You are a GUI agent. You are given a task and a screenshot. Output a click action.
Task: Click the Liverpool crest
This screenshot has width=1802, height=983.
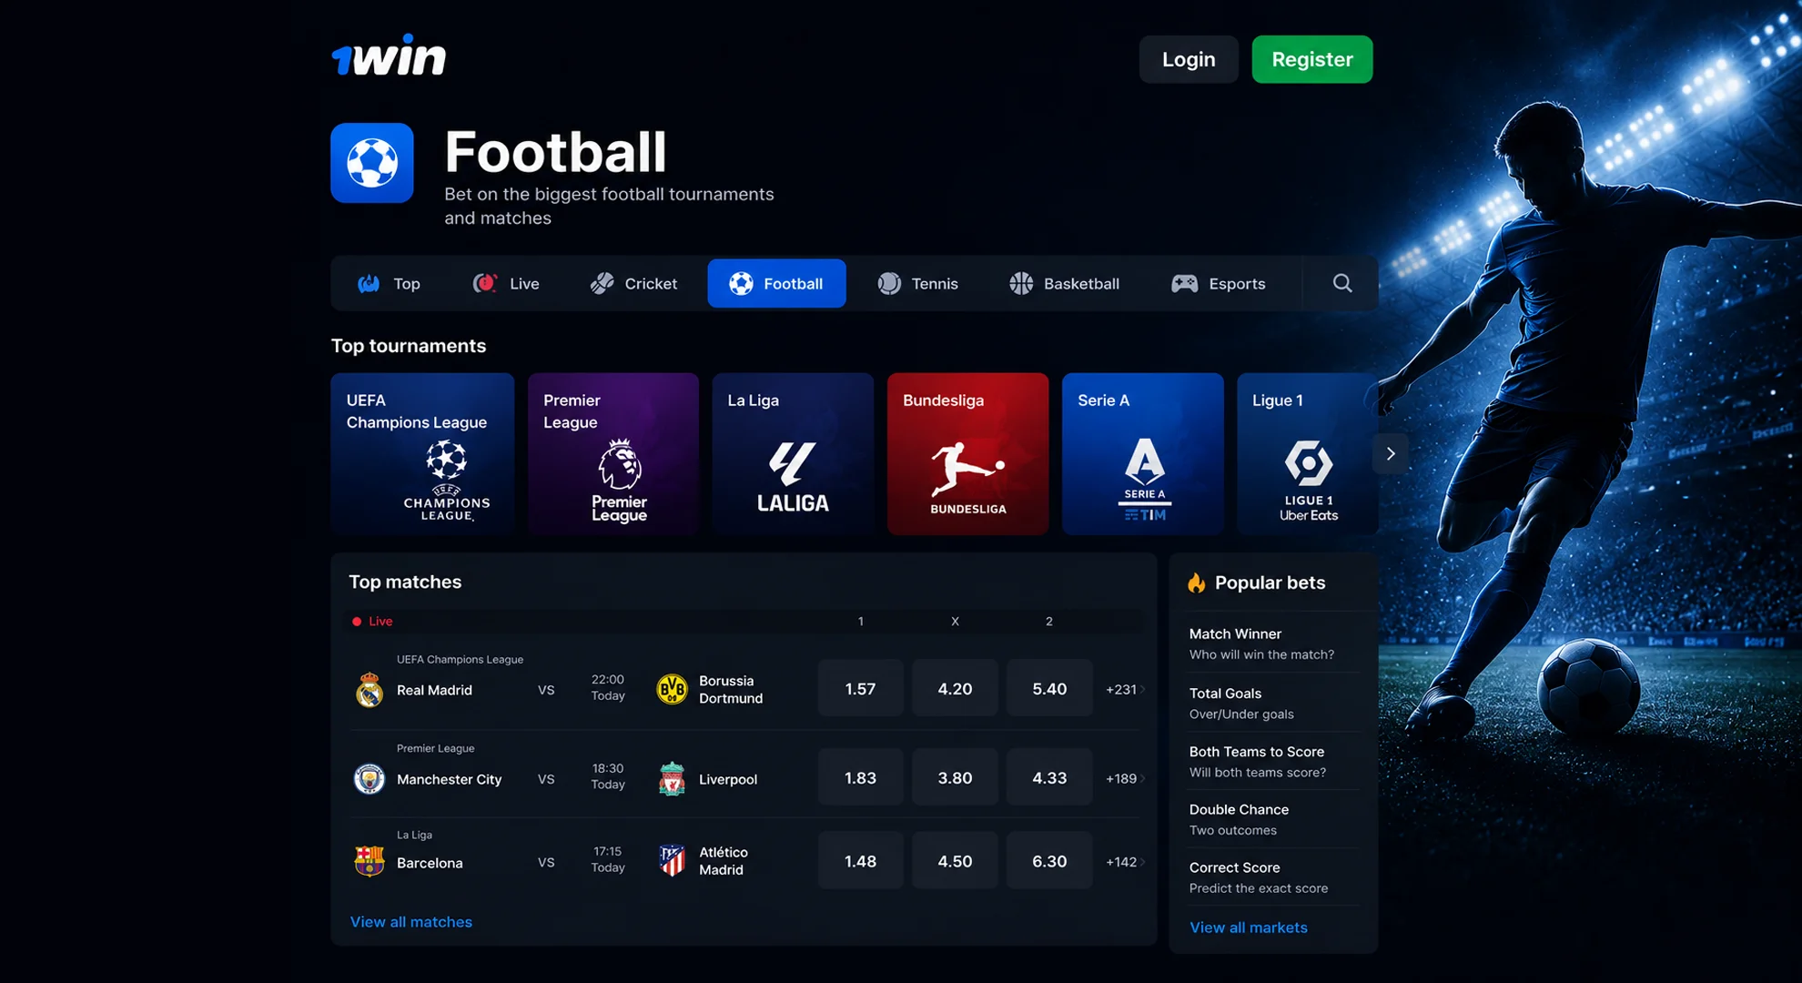672,779
